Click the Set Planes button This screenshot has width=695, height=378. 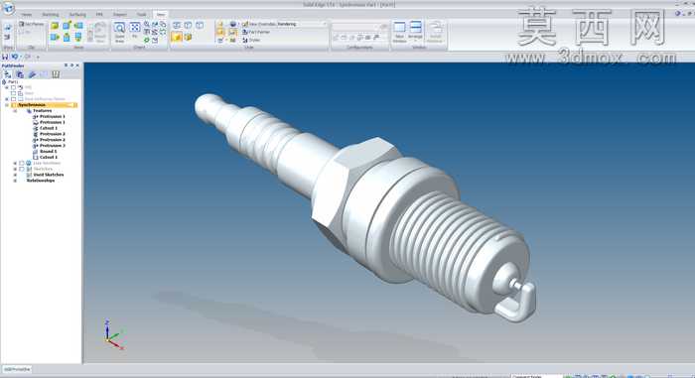pos(31,24)
